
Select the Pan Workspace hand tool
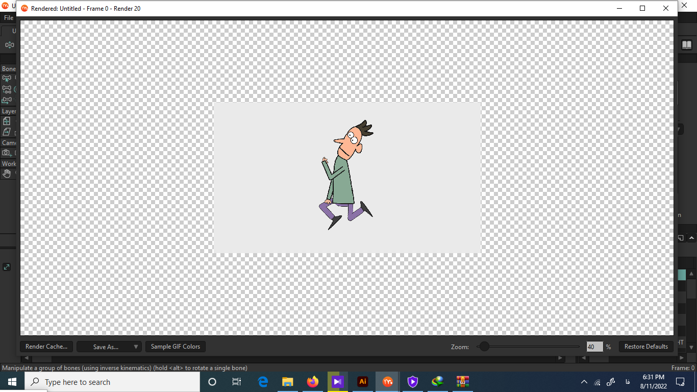pos(7,174)
